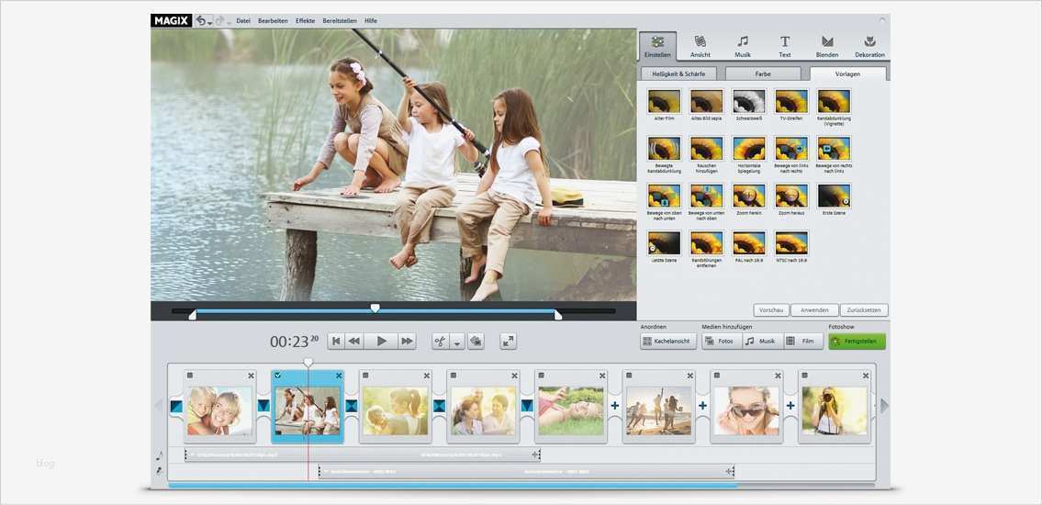
Task: Open the Text tool panel
Action: (x=785, y=46)
